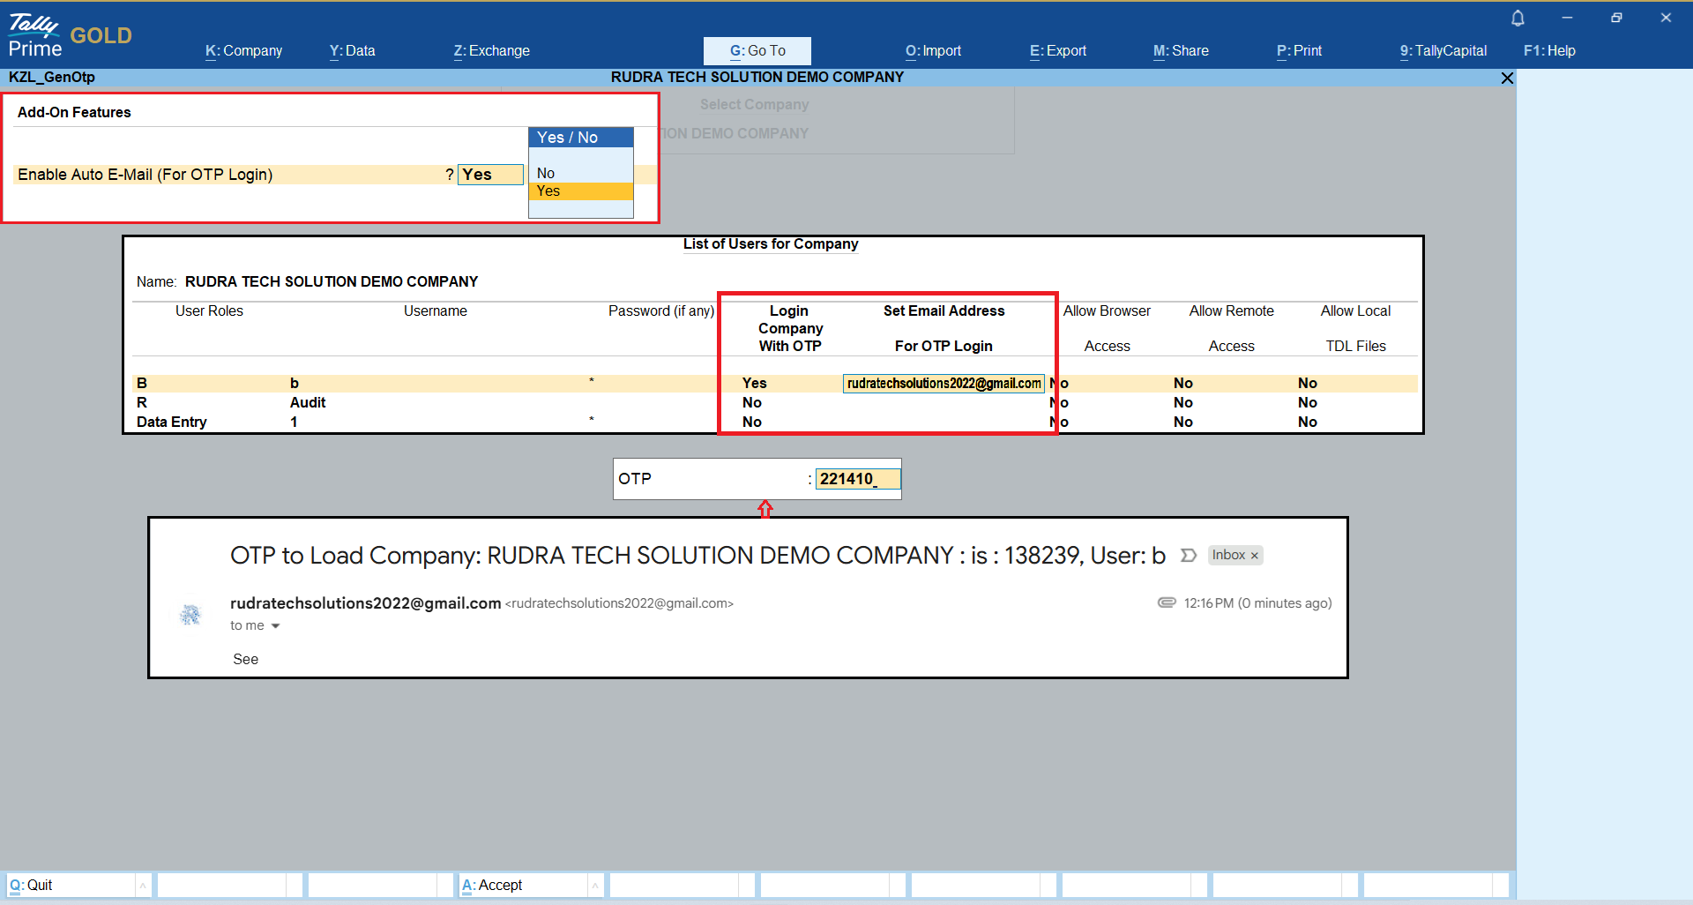Viewport: 1693px width, 905px height.
Task: Open the 'to me' recipient details dropdown
Action: (x=275, y=626)
